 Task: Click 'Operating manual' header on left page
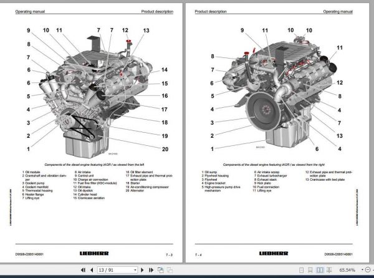30,11
